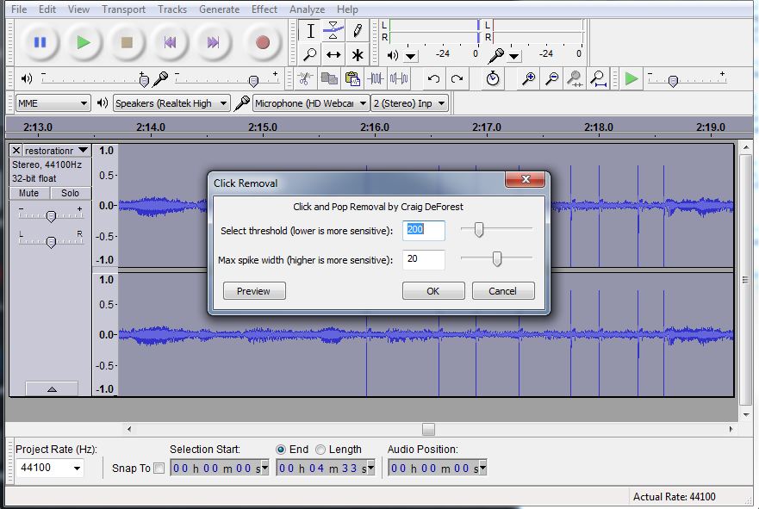This screenshot has height=509, width=759.
Task: Click the max spike width field showing 20
Action: point(424,260)
